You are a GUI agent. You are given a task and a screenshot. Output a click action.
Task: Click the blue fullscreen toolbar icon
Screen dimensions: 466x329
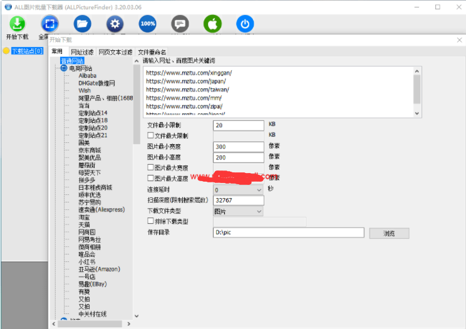click(x=50, y=24)
